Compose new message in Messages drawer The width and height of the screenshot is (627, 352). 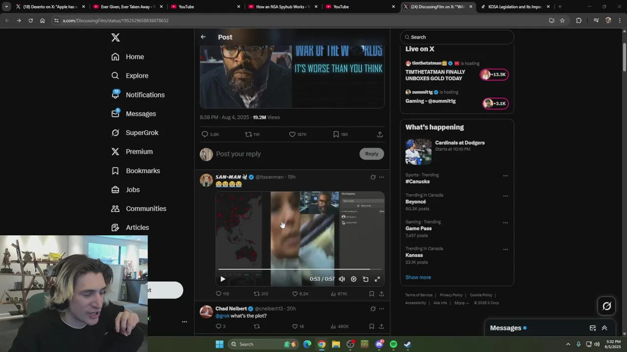click(593, 328)
